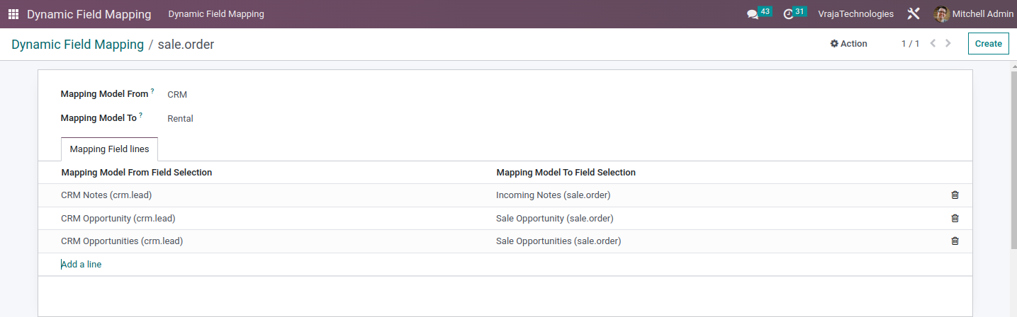Delete the CRM Opportunity mapping line
This screenshot has width=1017, height=317.
point(955,219)
